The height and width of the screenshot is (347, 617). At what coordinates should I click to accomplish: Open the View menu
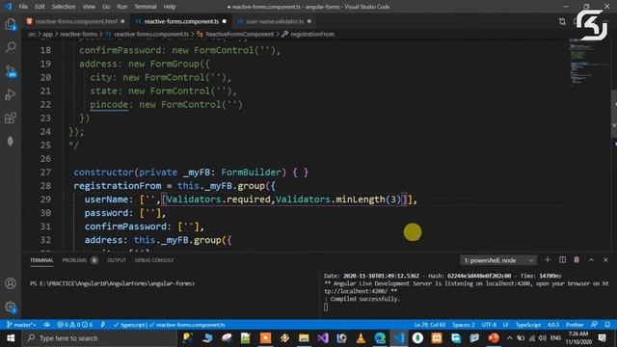click(x=89, y=7)
